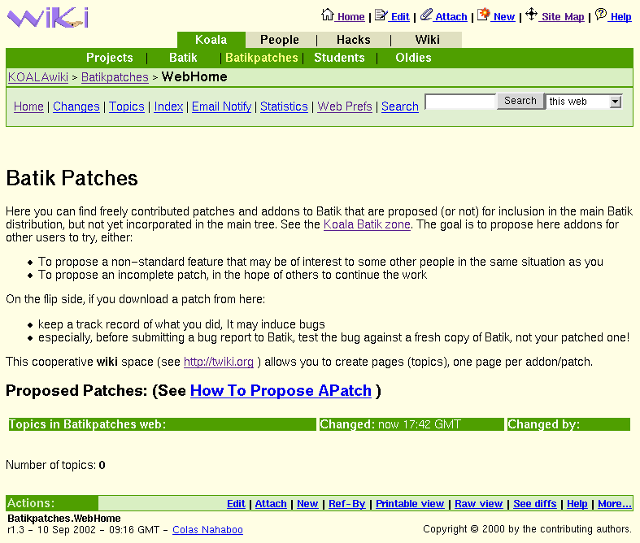Open the How To Propose APatch link

pos(281,390)
